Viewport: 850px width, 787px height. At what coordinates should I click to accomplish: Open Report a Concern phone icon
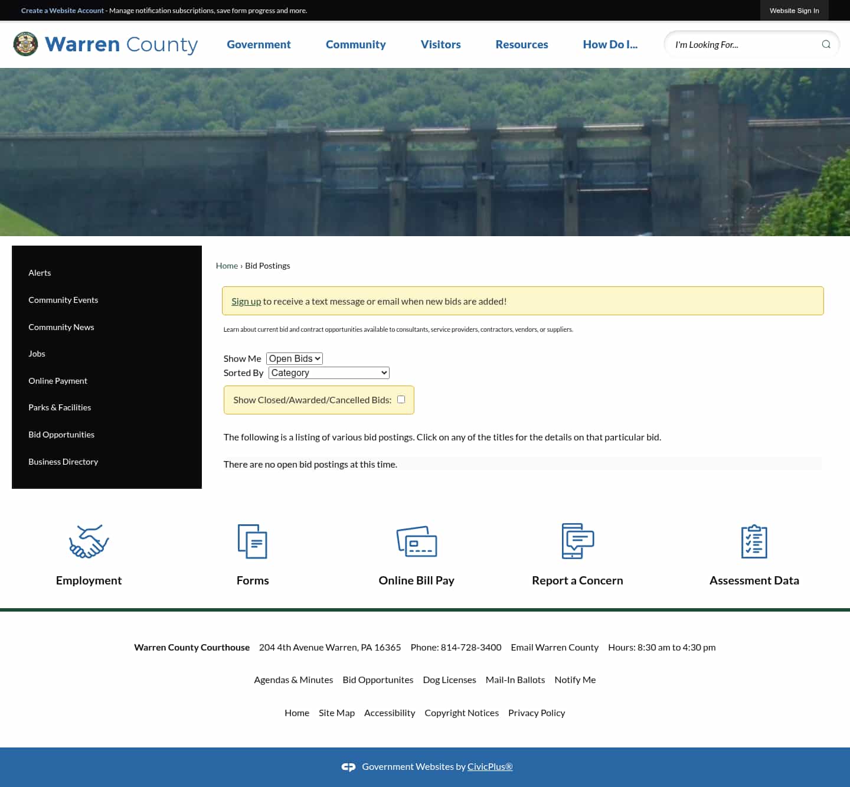[x=577, y=541]
